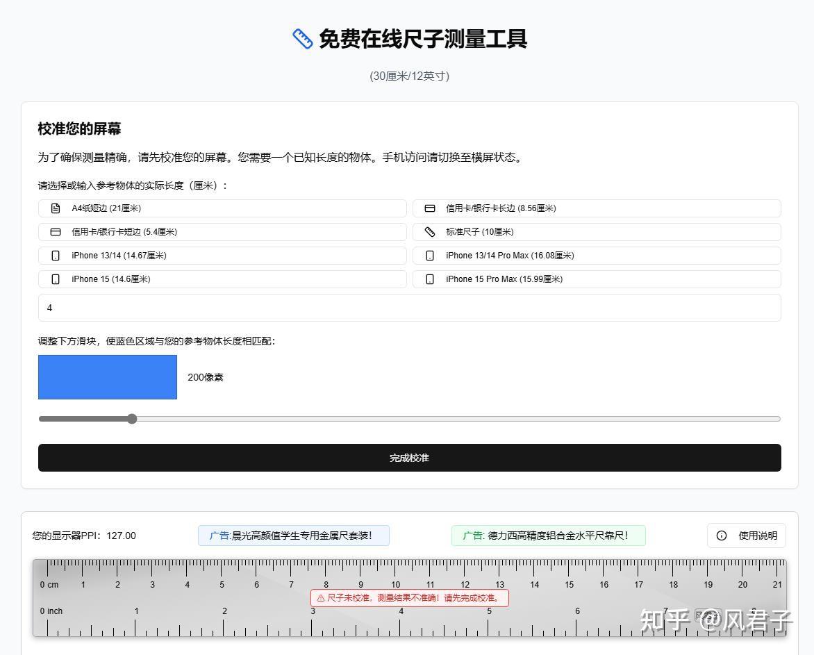Open the 德力西铝合金水平尺 advertisement link

pyautogui.click(x=548, y=535)
